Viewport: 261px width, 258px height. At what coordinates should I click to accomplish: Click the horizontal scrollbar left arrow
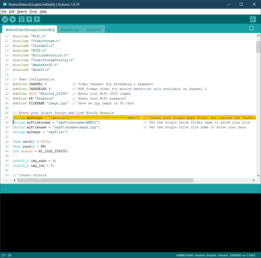click(x=15, y=180)
